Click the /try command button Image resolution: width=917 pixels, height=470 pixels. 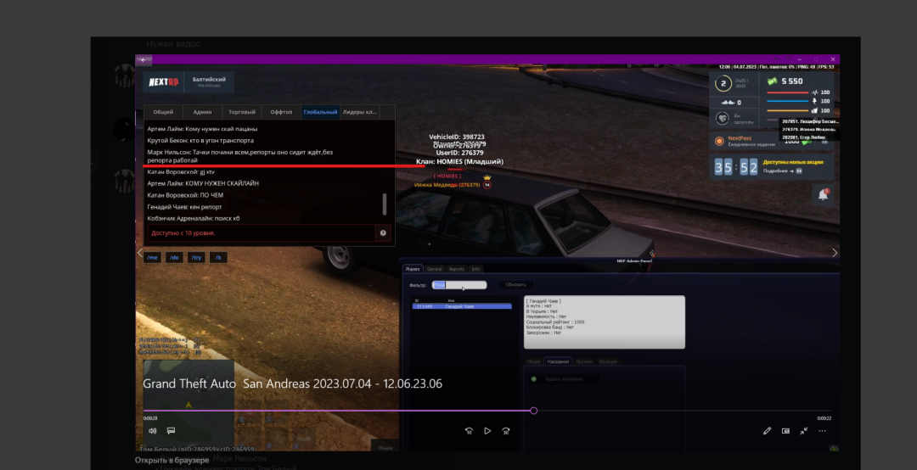click(196, 257)
